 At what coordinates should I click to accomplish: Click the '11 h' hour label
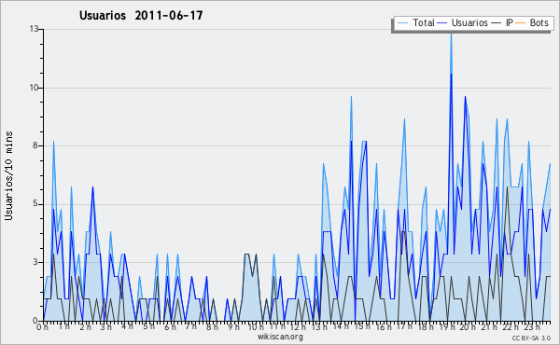click(277, 326)
